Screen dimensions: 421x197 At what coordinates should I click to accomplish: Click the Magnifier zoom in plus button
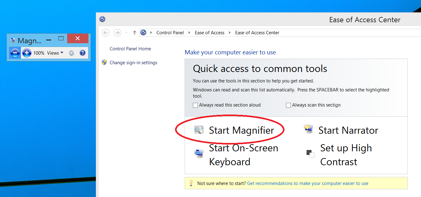click(27, 53)
